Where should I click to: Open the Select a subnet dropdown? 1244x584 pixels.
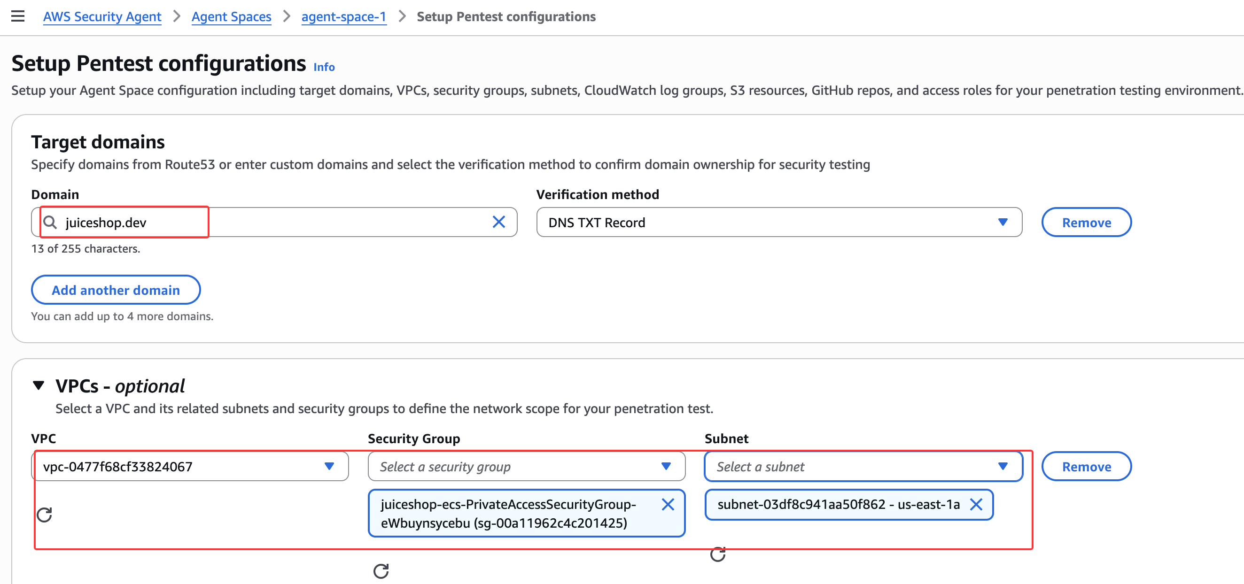coord(863,466)
